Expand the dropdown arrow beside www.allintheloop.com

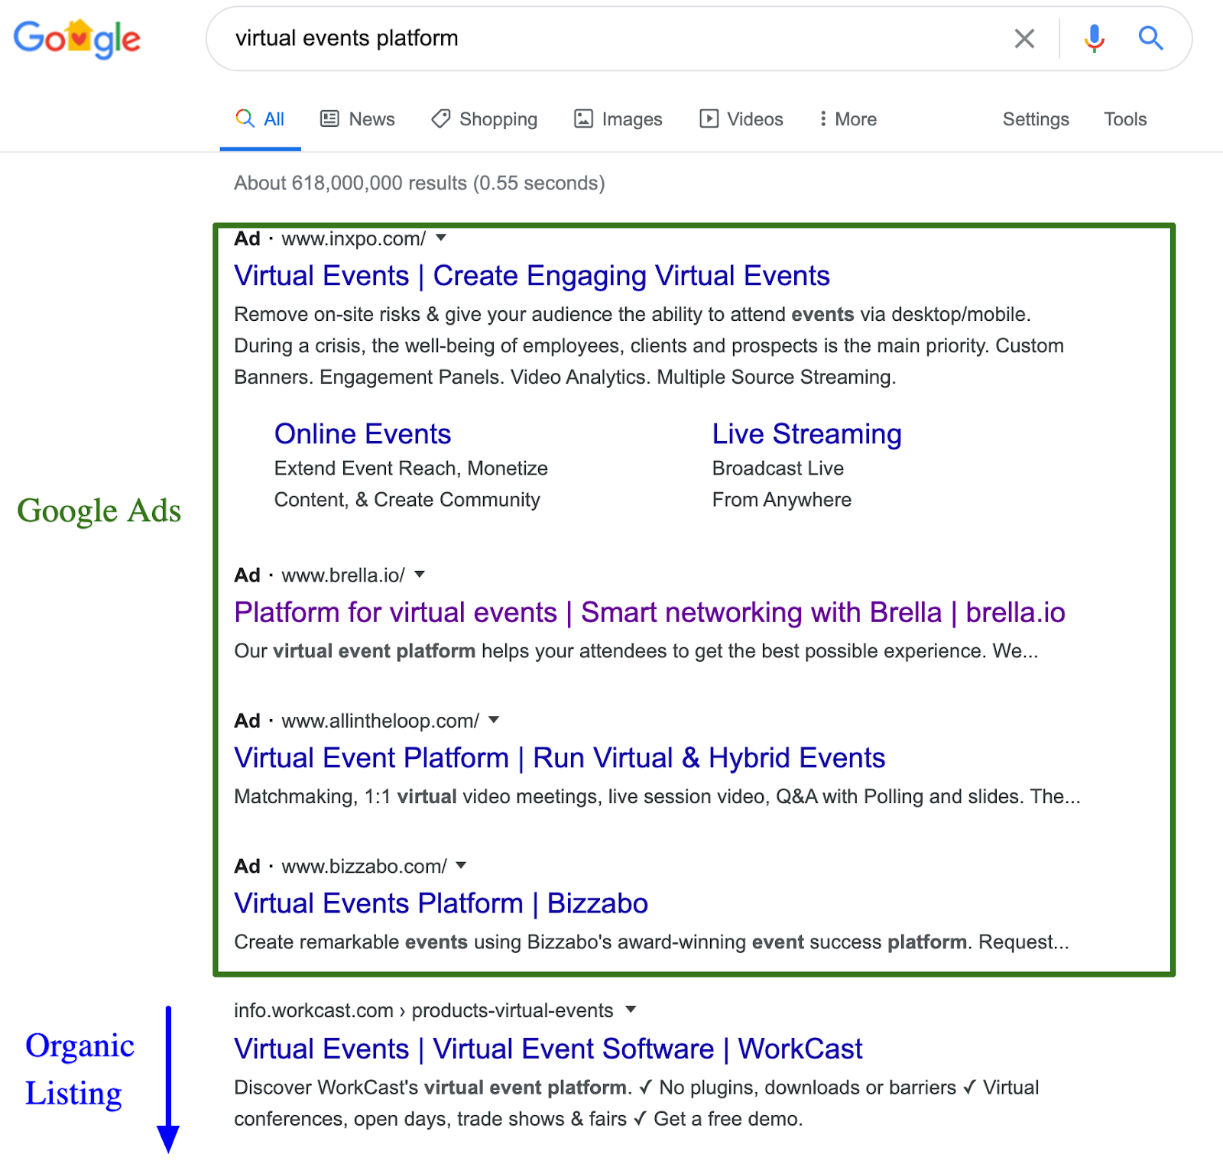click(x=494, y=719)
